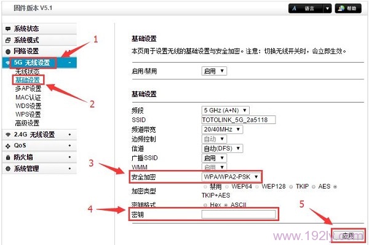
Task: Open the 信道 自动(DFS) dropdown
Action: pos(222,148)
